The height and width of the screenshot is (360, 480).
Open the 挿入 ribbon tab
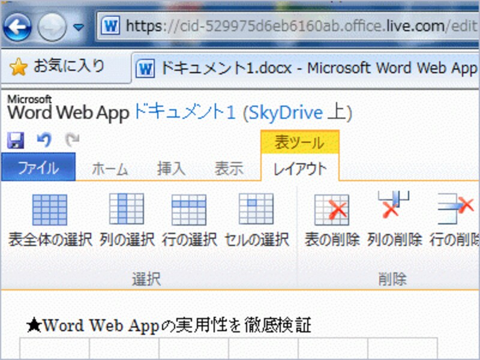tap(173, 169)
